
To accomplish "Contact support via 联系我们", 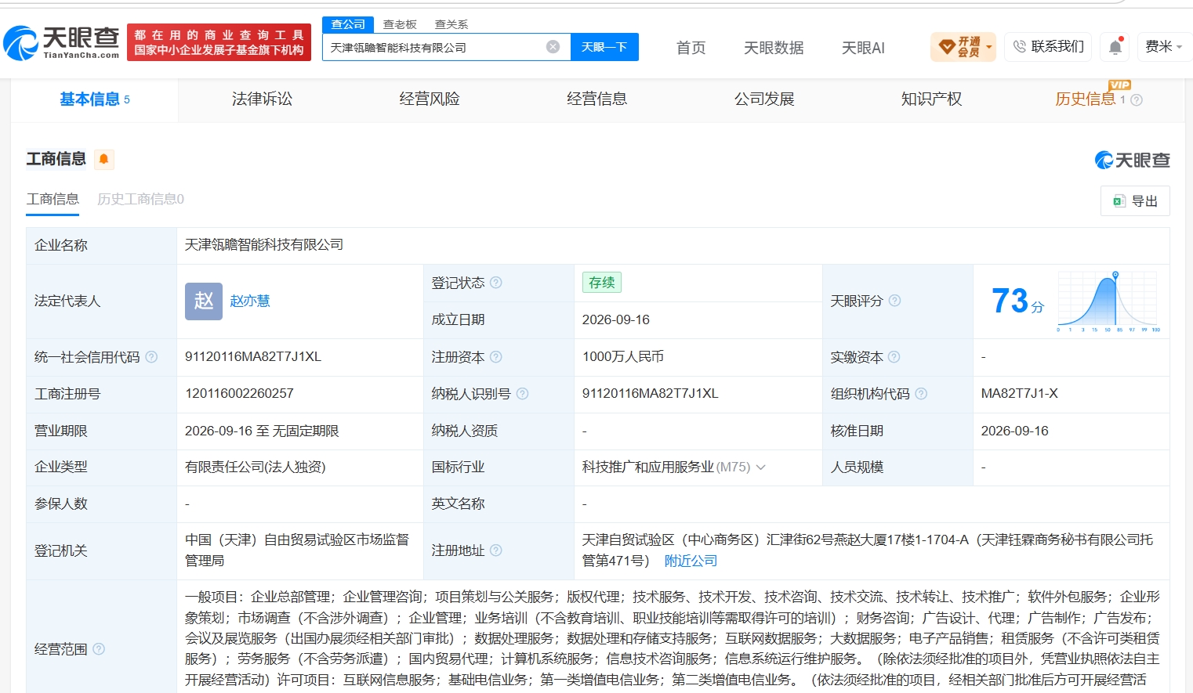I will (1048, 47).
